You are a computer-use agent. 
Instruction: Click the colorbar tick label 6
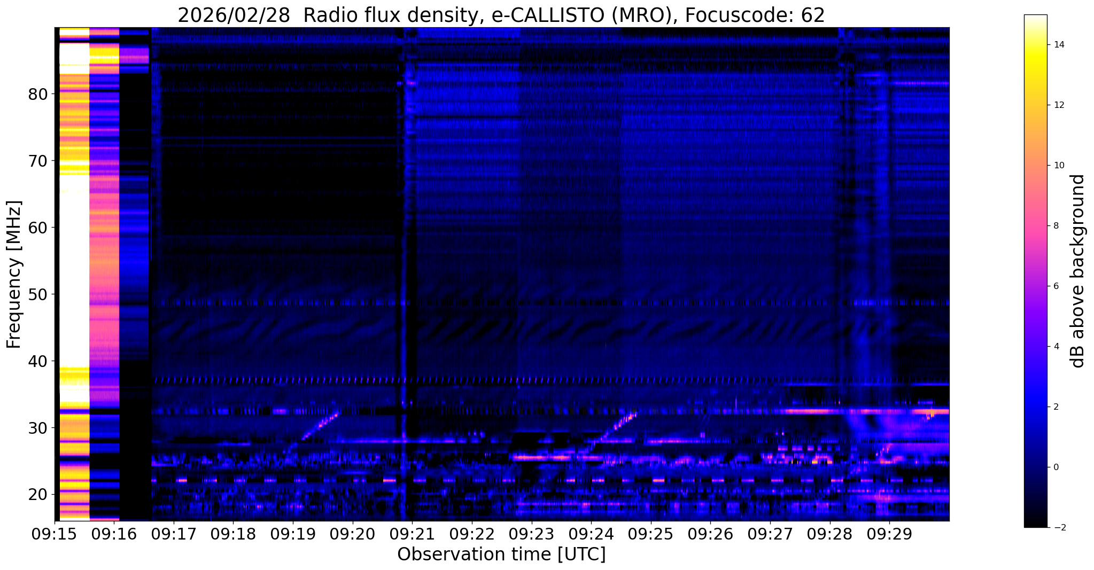pos(1055,286)
